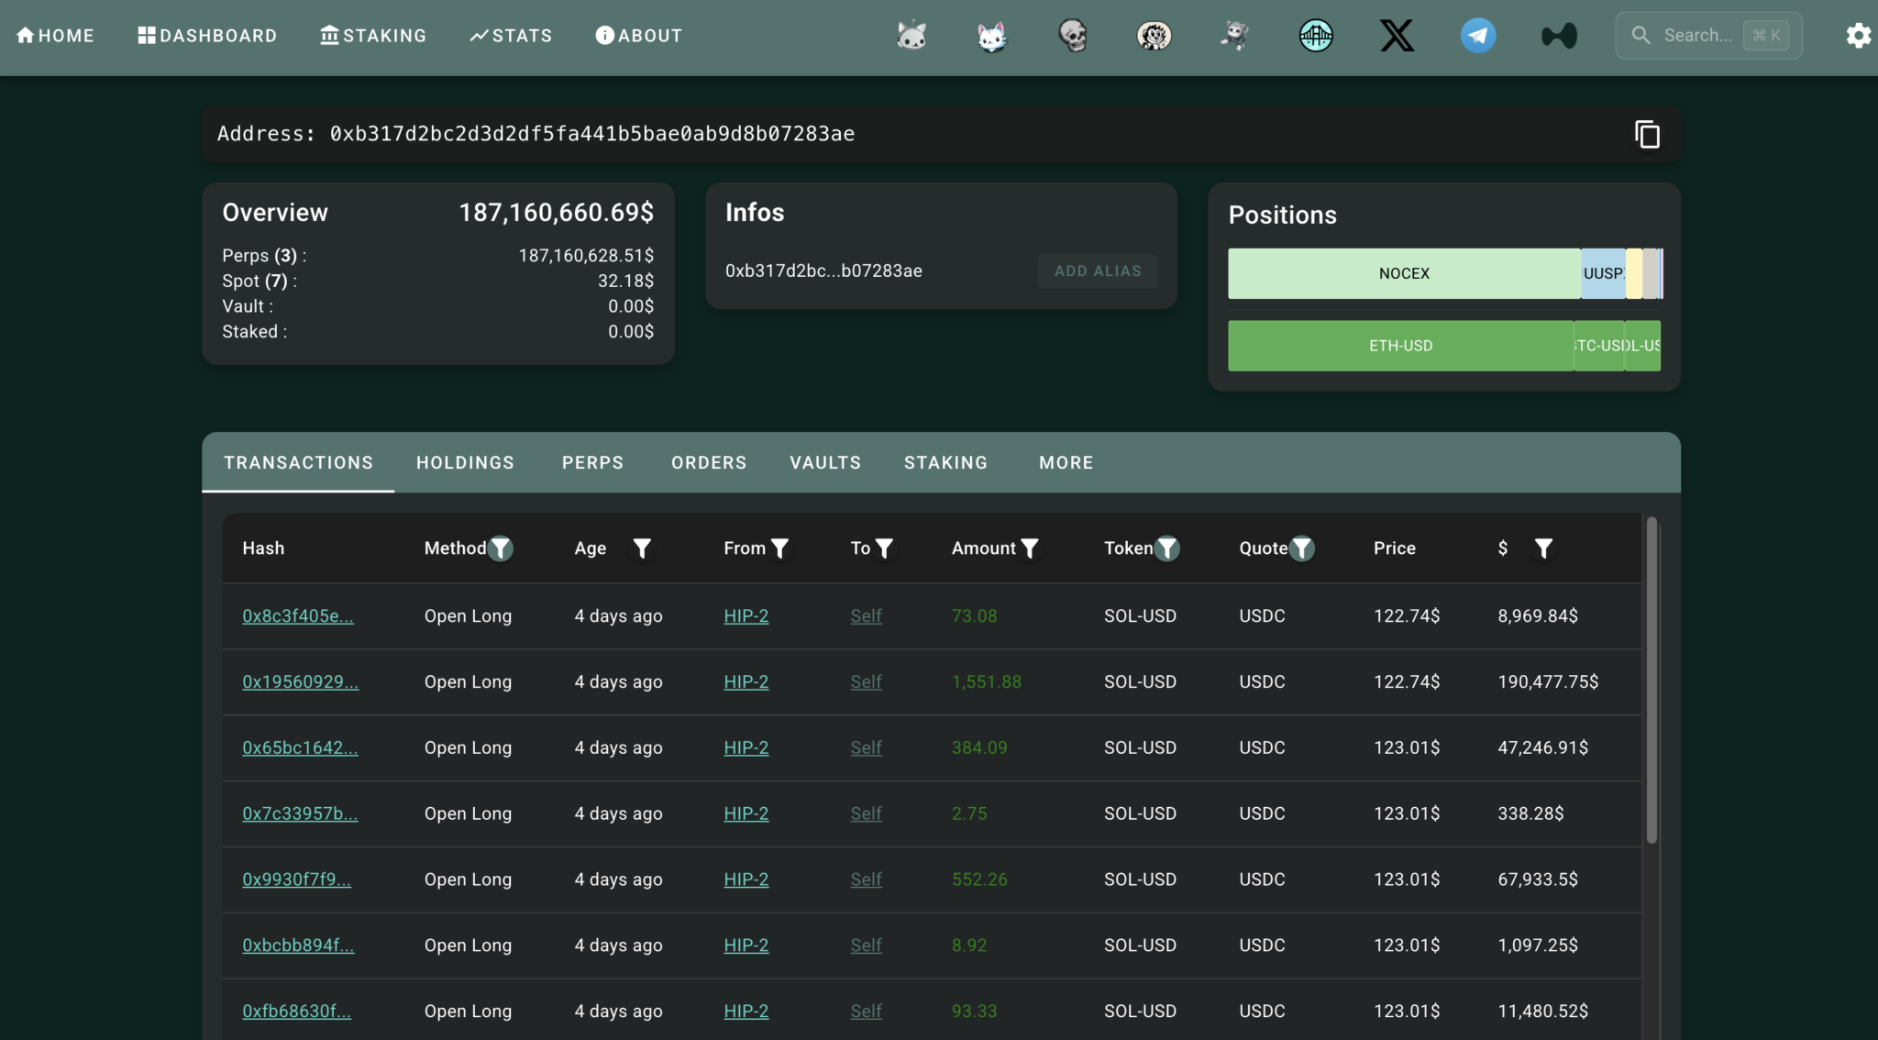Screen dimensions: 1878x1040
Task: Expand the Token filter options
Action: pos(1168,548)
